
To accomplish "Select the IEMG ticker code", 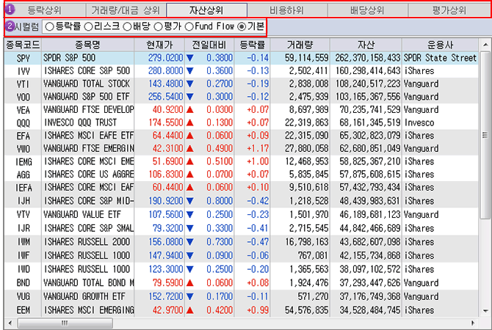I will pos(23,162).
